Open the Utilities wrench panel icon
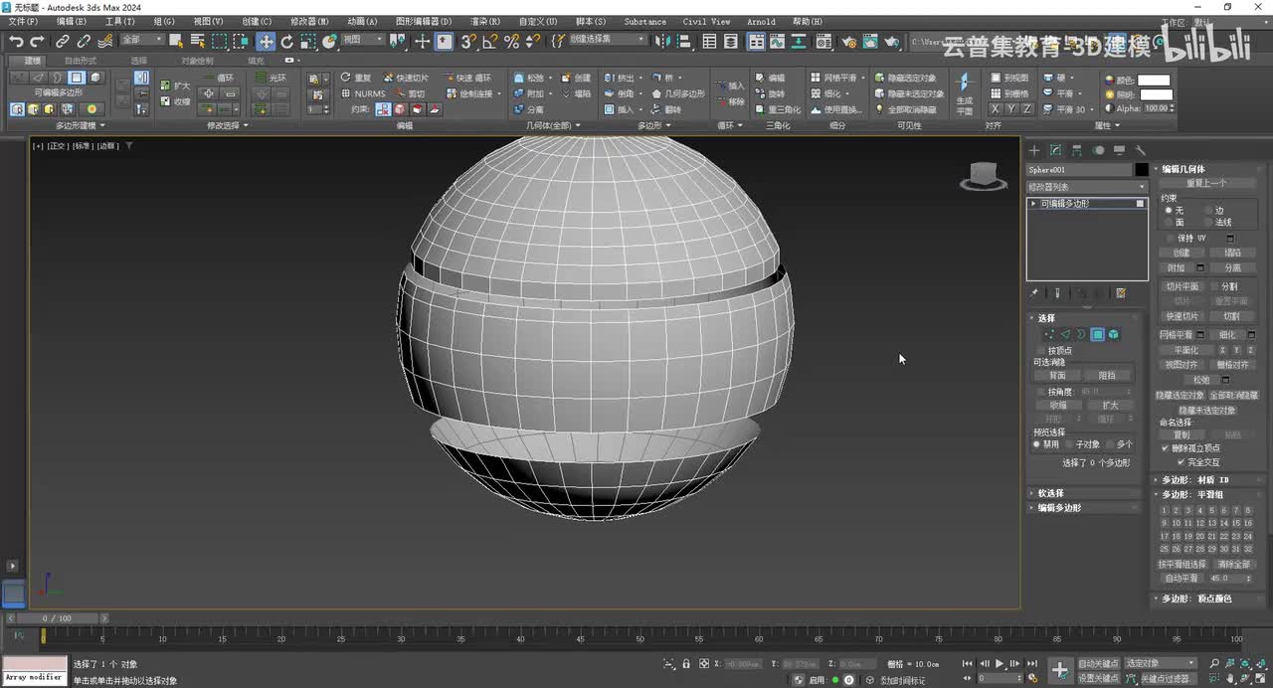Image resolution: width=1273 pixels, height=688 pixels. (1141, 150)
